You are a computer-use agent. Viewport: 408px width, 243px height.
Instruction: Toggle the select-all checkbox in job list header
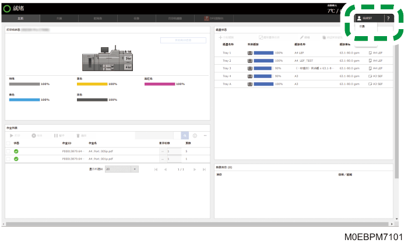pos(8,143)
